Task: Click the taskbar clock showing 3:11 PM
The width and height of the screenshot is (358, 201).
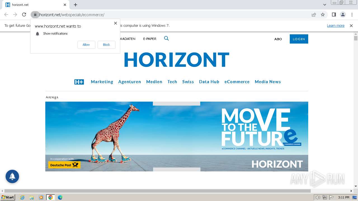Action: tap(343, 197)
